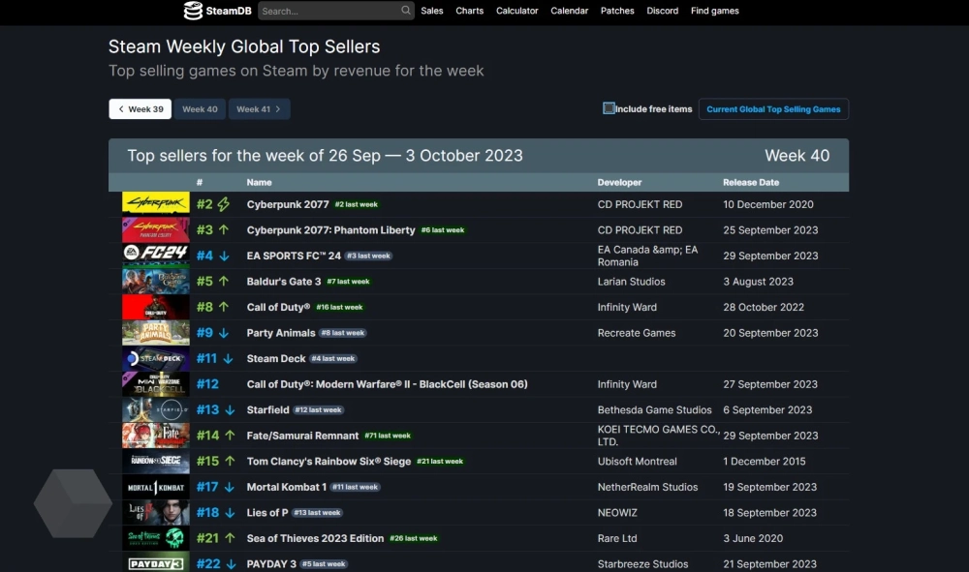Screen dimensions: 969x572
Task: Click the Steam Deck logo image
Action: 155,358
